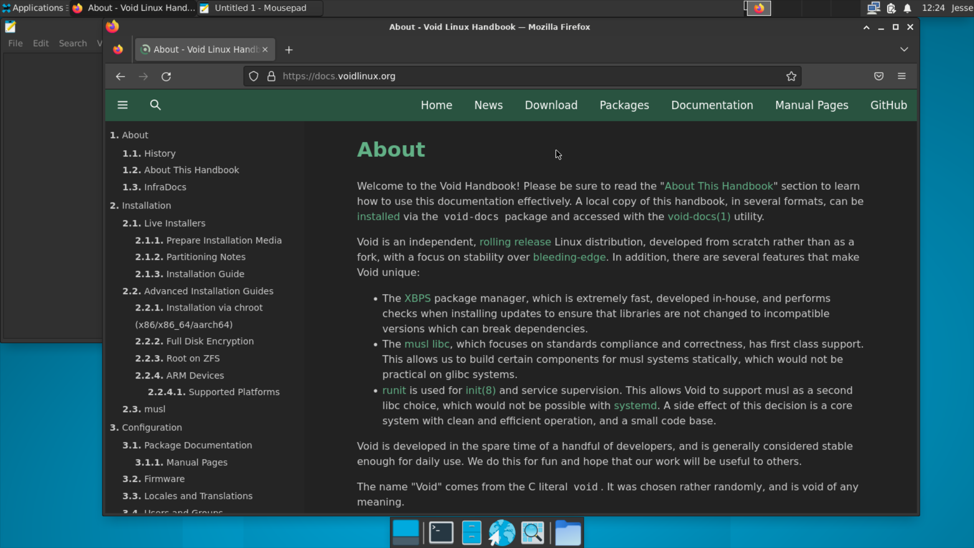Click the notification bell in the panel
Screen dimensions: 974x548
pos(908,8)
